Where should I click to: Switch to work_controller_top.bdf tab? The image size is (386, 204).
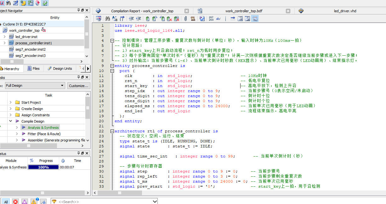(244, 11)
